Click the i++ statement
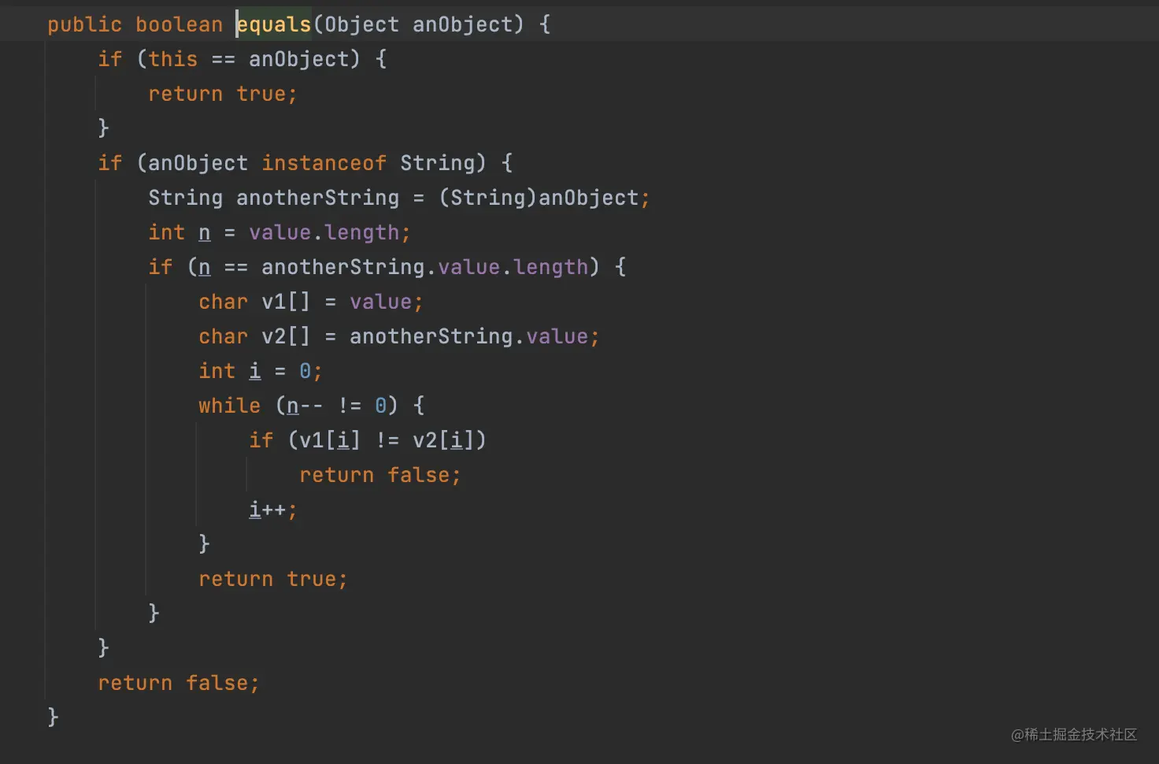This screenshot has width=1159, height=764. [272, 510]
